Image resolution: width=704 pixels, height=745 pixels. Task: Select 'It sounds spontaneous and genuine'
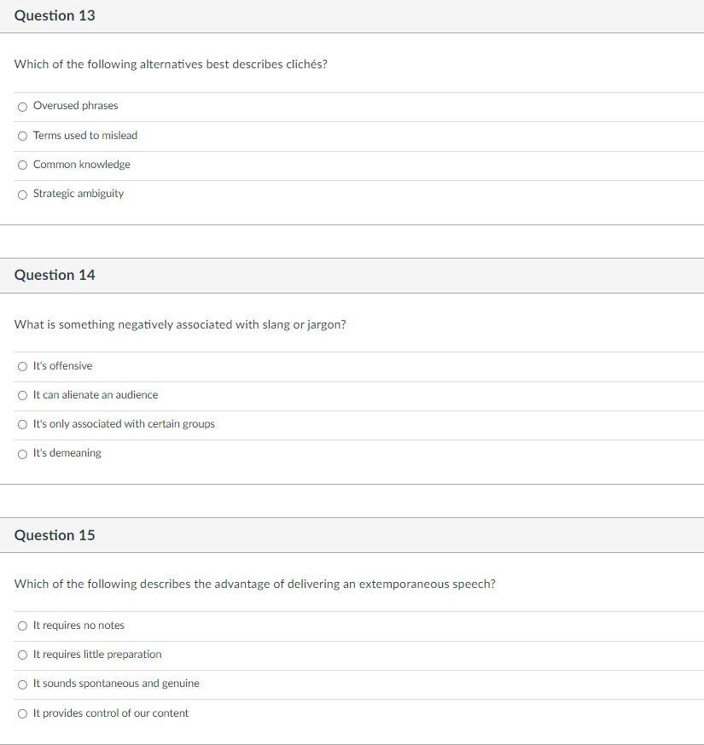(x=22, y=684)
